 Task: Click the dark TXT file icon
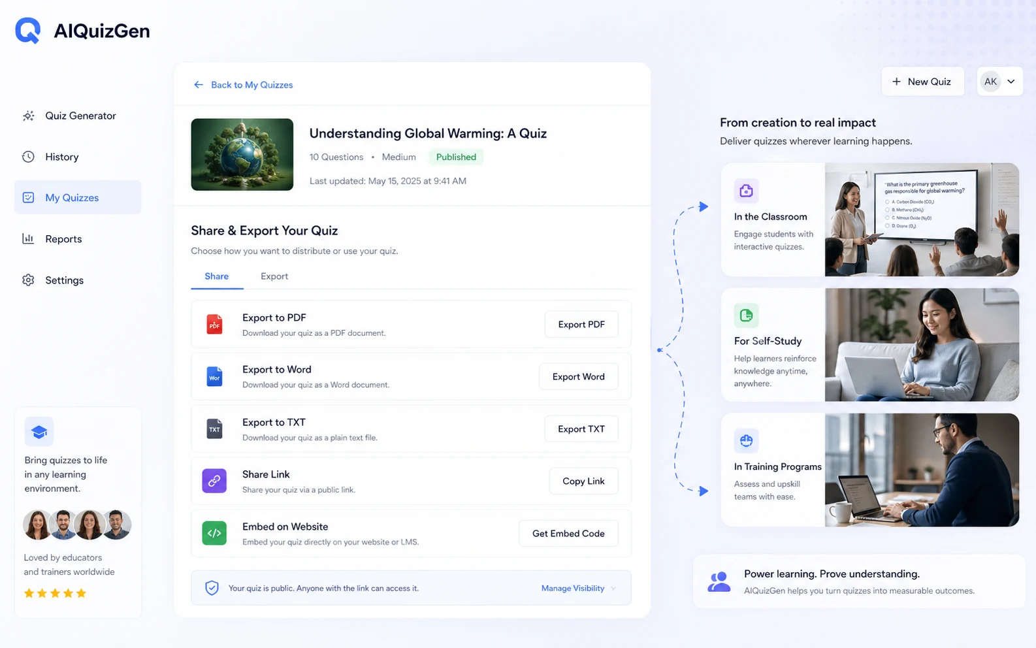[214, 429]
